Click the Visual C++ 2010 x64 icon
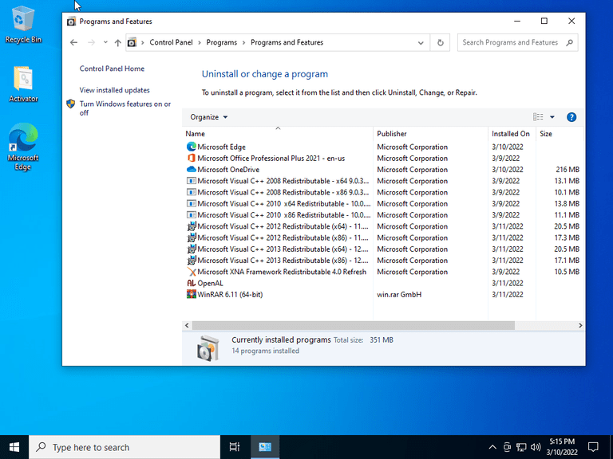 (x=192, y=203)
